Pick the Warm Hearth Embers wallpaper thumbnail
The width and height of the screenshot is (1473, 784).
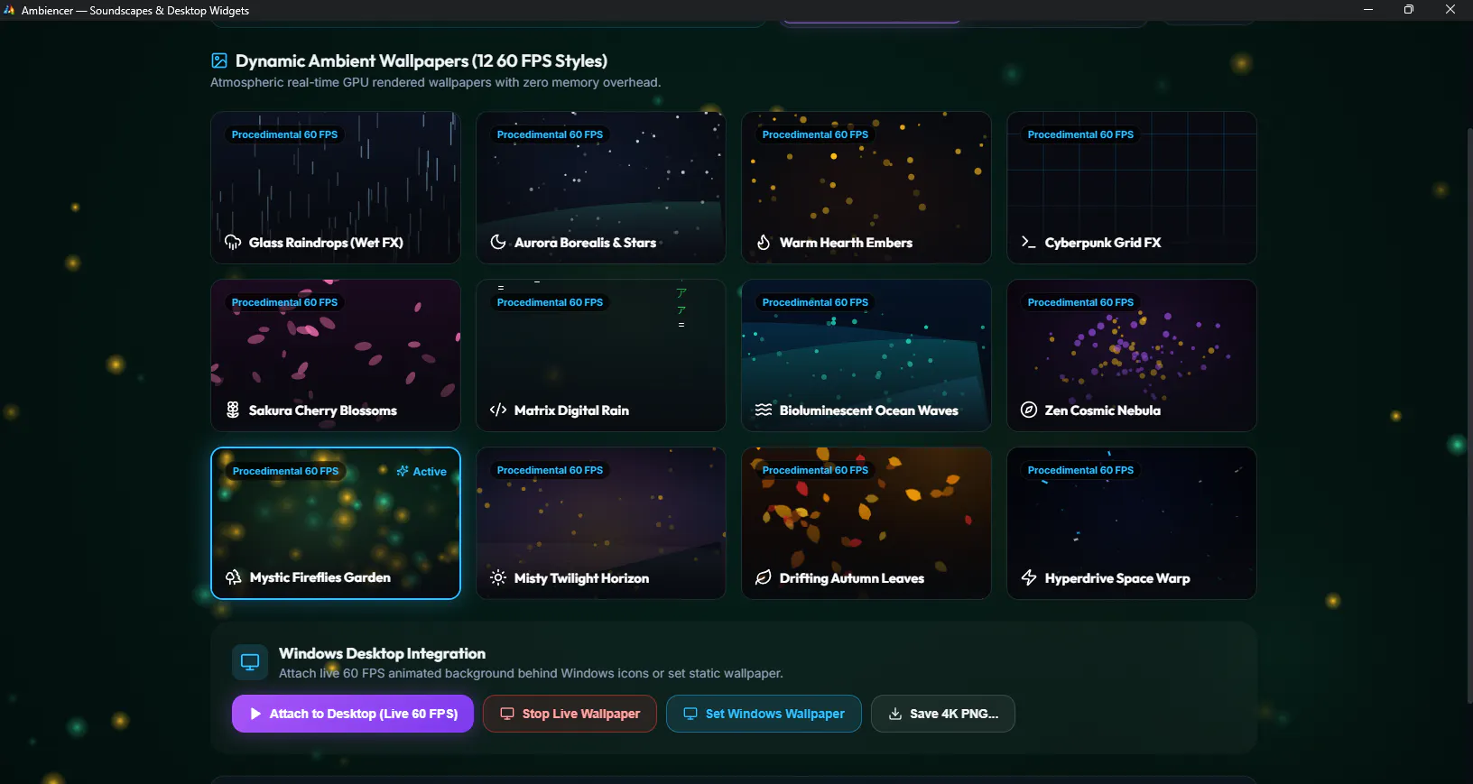tap(866, 188)
